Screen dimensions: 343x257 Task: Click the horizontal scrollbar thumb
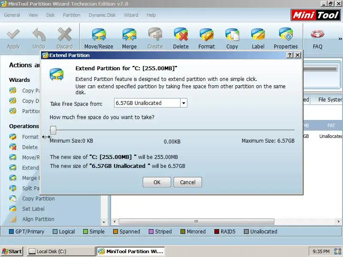click(196, 221)
